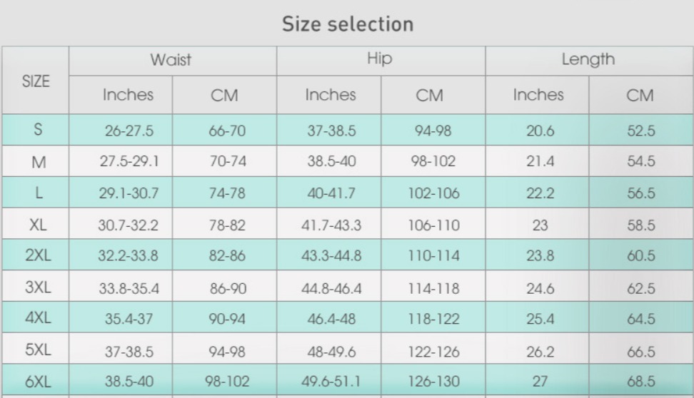Screen dimensions: 694x398
Task: Select the SIZE column header
Action: pos(36,81)
